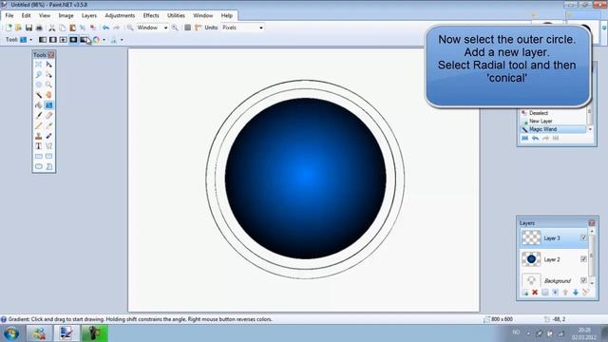The height and width of the screenshot is (342, 608).
Task: Click the Zoom Out magnifier icon
Action: click(x=130, y=28)
